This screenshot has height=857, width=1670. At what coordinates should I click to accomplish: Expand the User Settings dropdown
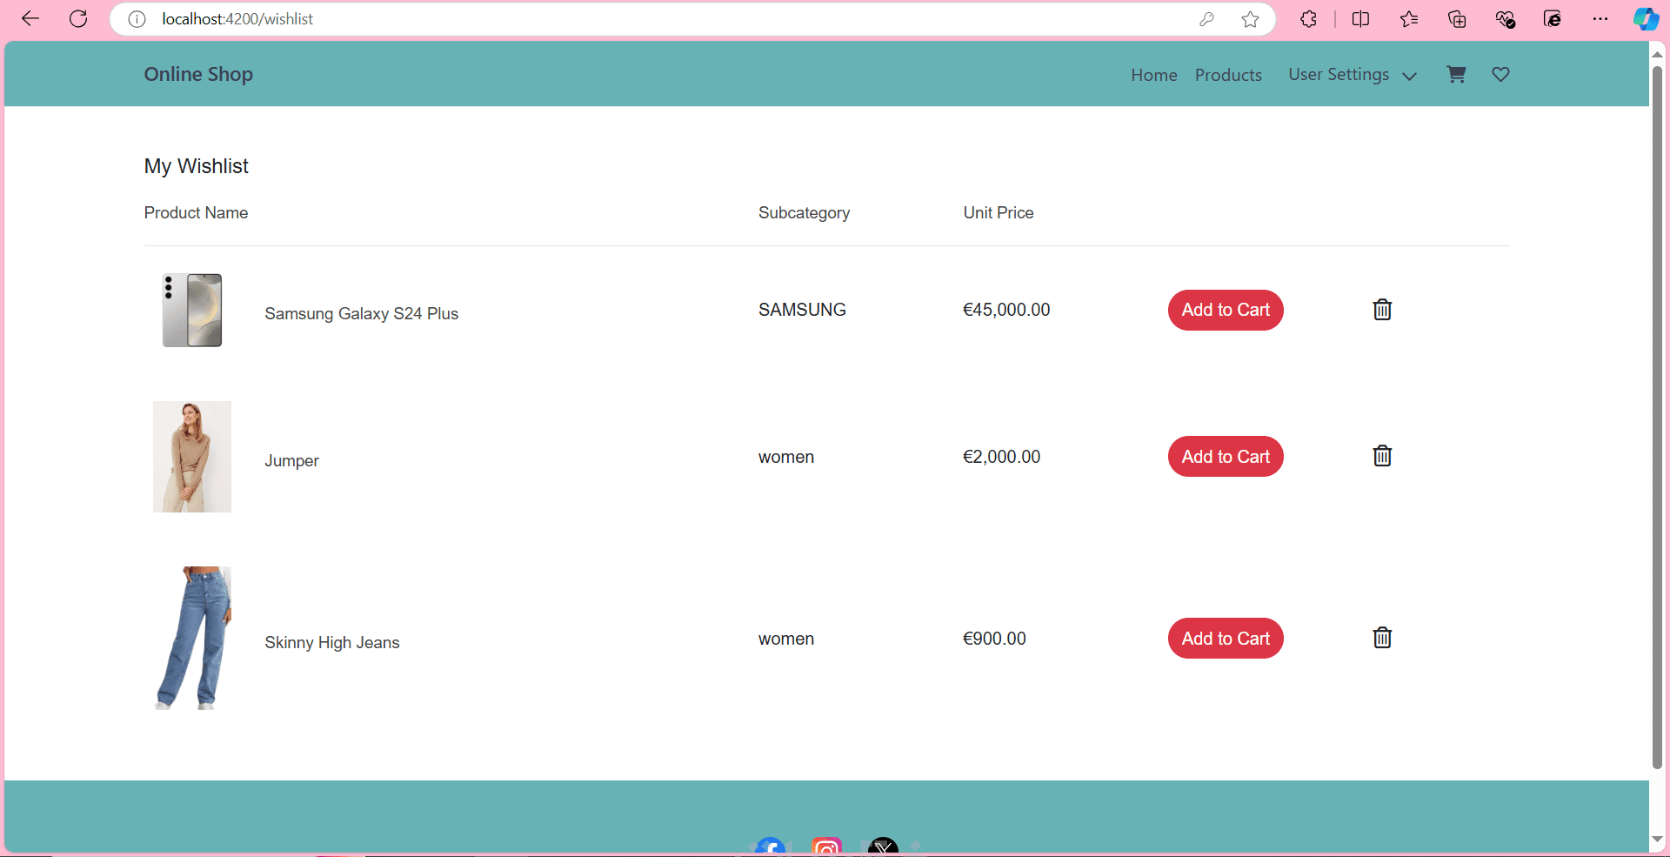[1353, 75]
